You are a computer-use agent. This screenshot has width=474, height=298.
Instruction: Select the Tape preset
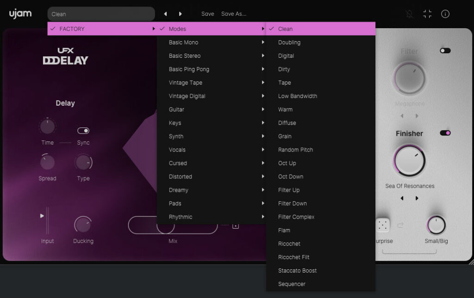[x=320, y=83]
